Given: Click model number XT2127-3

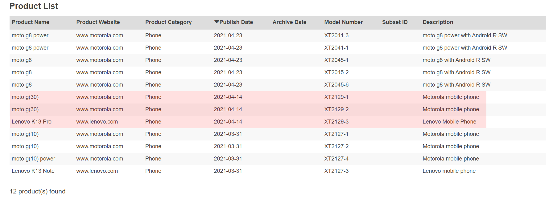Looking at the screenshot, I should coord(336,171).
